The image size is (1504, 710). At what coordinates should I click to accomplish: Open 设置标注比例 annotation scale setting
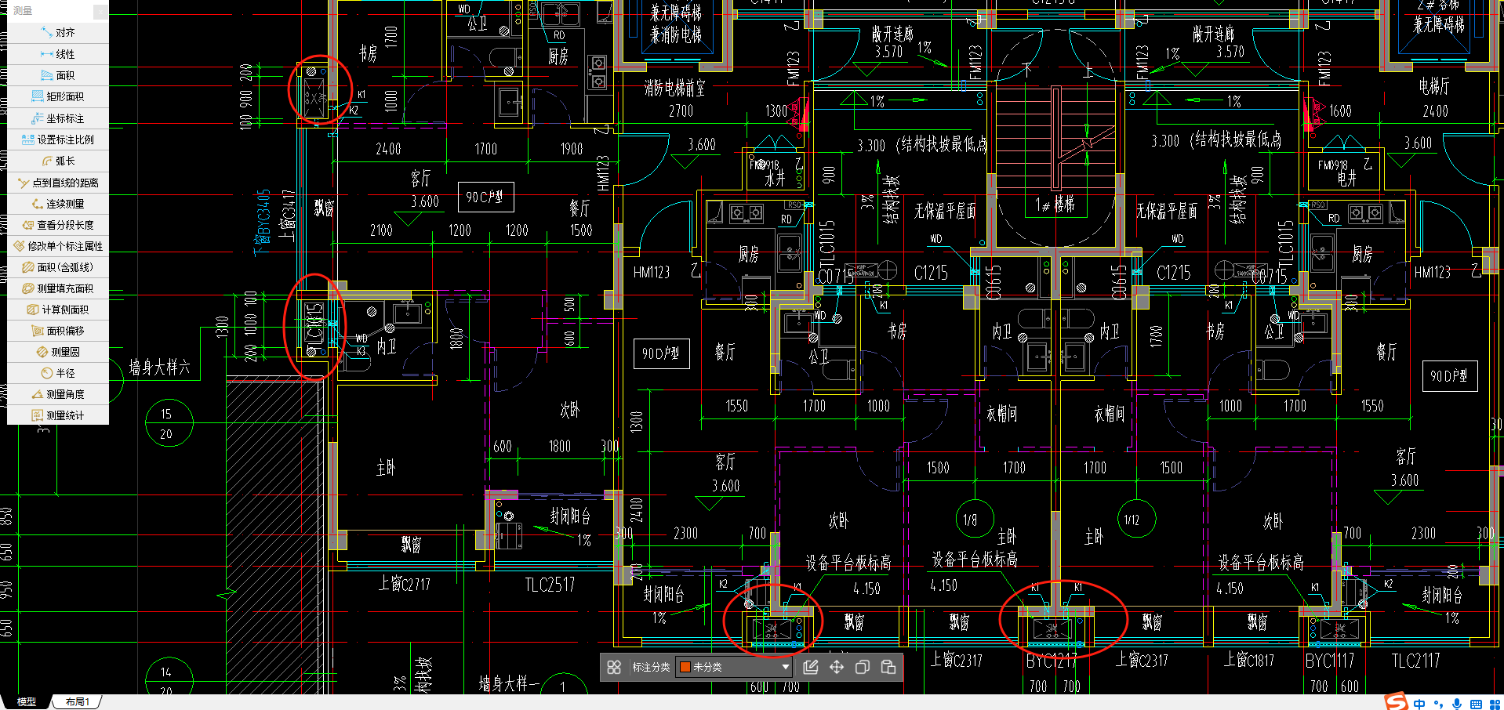click(58, 139)
